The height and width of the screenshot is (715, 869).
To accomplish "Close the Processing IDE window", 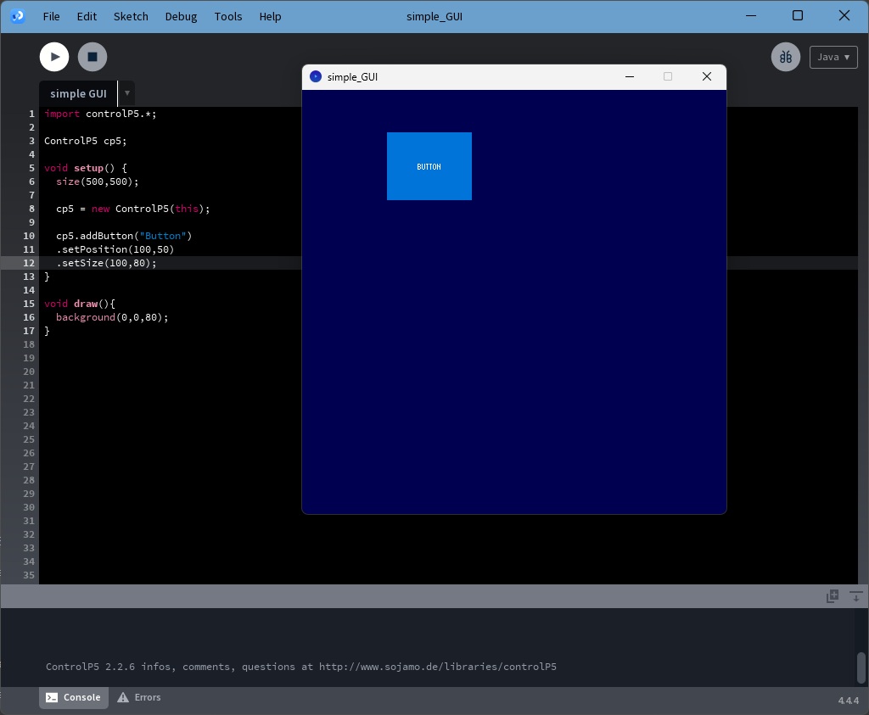I will tap(844, 16).
